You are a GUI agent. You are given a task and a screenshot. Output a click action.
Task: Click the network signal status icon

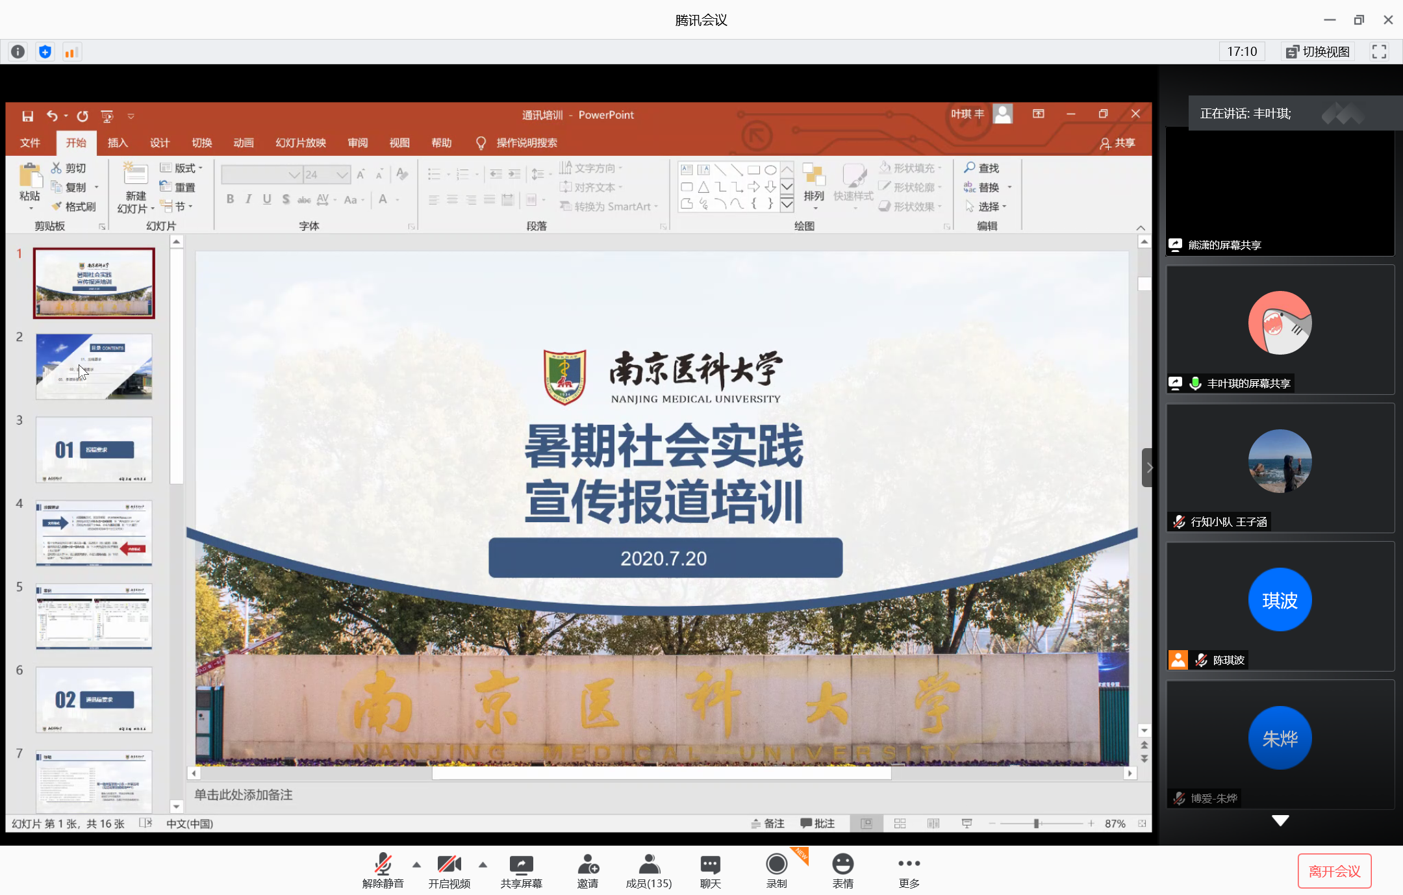(x=71, y=52)
